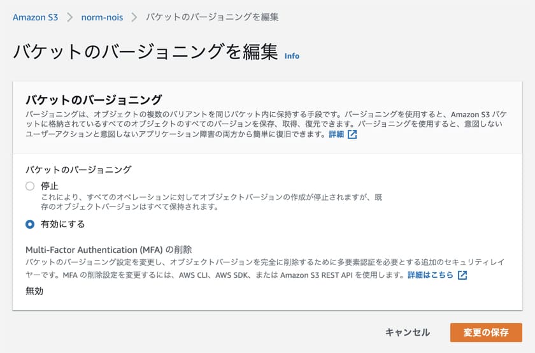Click the Multi-Factor Authentication (MFA) の削除 heading

click(x=108, y=249)
